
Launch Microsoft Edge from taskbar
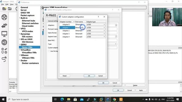[x=62, y=99]
